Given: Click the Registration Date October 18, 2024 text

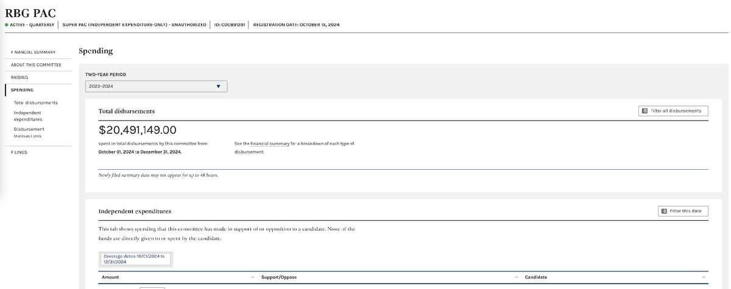Looking at the screenshot, I should pyautogui.click(x=296, y=25).
